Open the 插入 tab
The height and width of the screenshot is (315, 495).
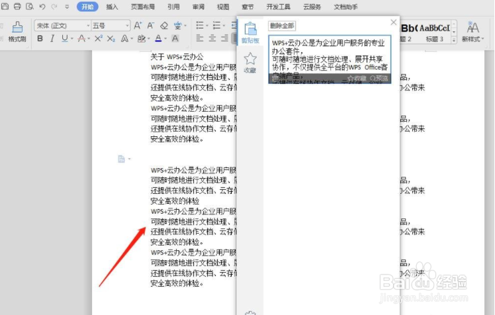point(112,7)
